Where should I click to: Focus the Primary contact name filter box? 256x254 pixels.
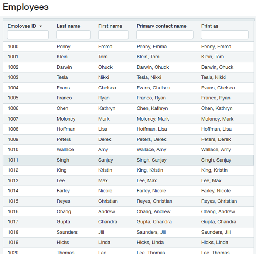click(165, 35)
